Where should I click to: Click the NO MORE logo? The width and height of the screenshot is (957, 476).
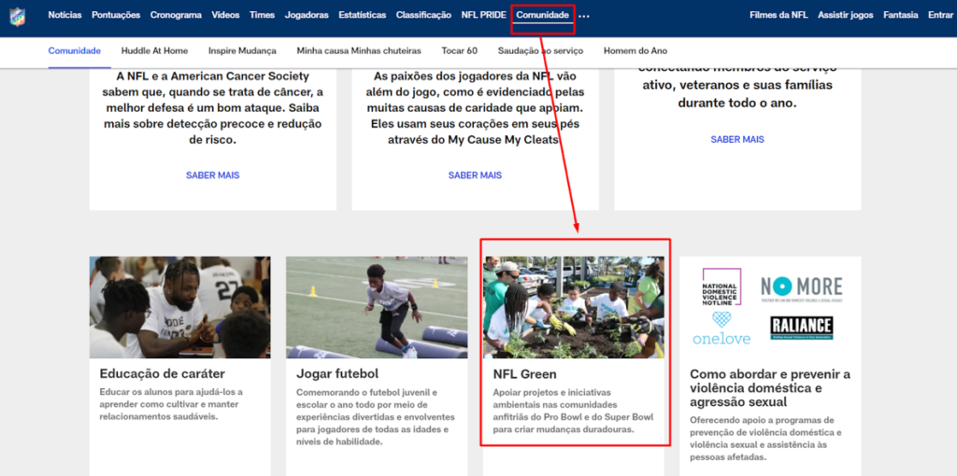(801, 289)
